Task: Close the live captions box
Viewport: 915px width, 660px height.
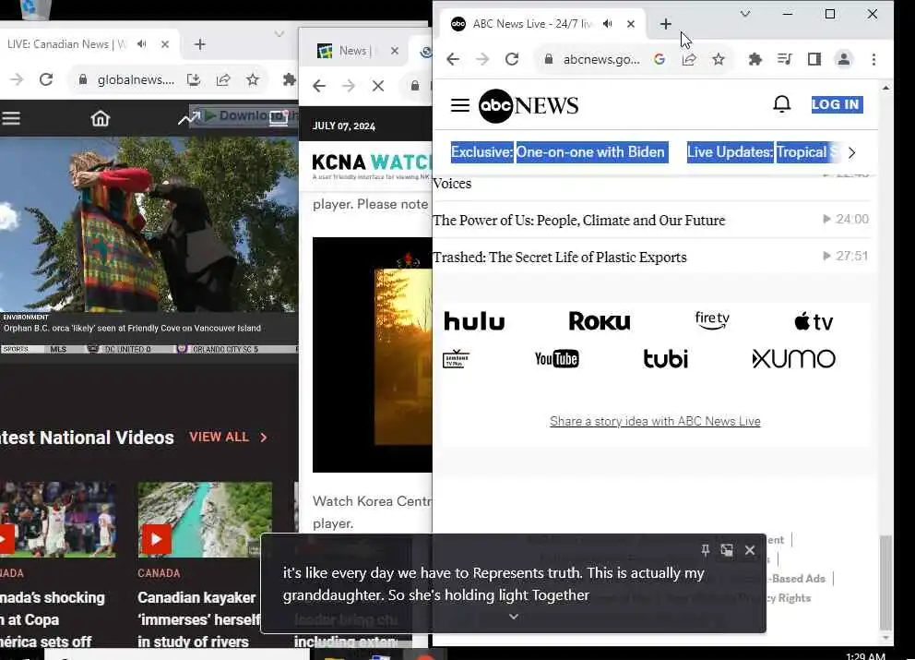Action: [749, 549]
